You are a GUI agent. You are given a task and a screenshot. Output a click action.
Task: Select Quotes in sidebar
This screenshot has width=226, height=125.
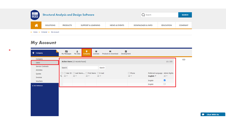(x=38, y=74)
